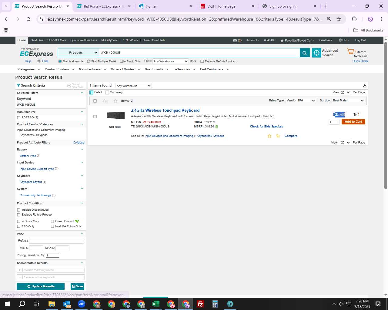Image resolution: width=388 pixels, height=310 pixels.
Task: Open browser Extensions puzzle icon
Action: click(x=354, y=19)
